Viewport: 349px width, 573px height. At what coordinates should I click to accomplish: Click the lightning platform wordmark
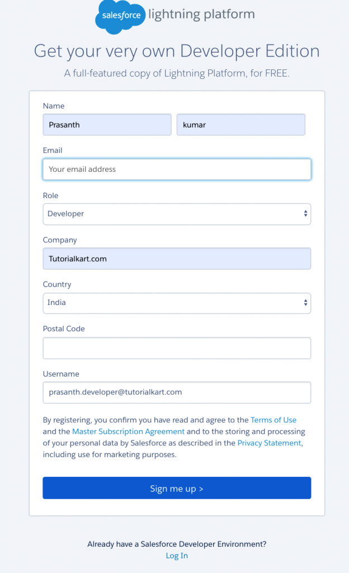[x=201, y=14]
